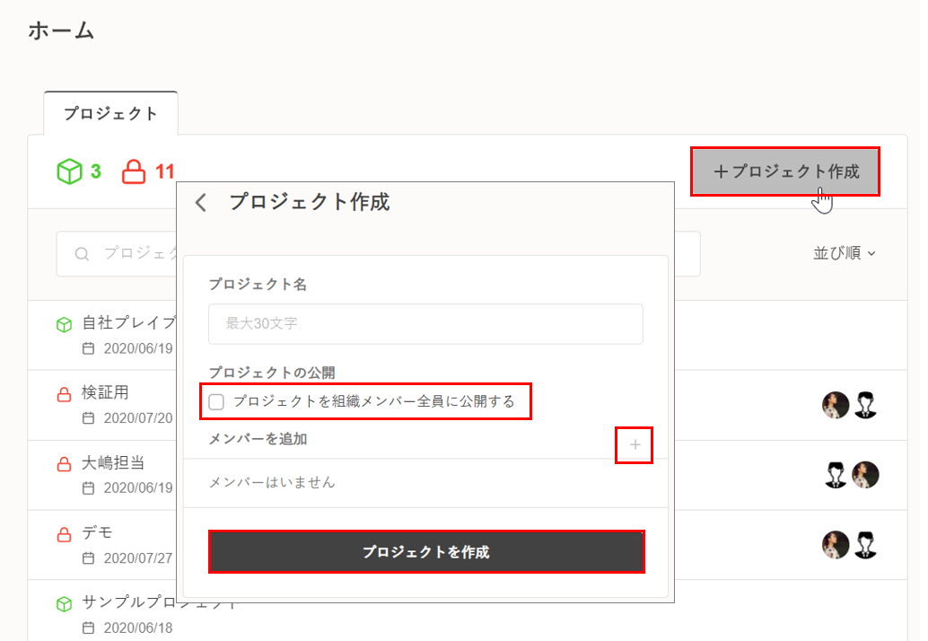Click the red lock icon beside 検証用
The width and height of the screenshot is (928, 641).
(x=64, y=394)
